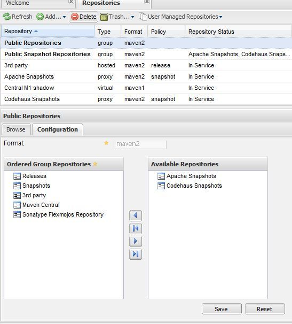The image size is (292, 324).
Task: Click the User Managed Repositories pages icon
Action: click(143, 17)
